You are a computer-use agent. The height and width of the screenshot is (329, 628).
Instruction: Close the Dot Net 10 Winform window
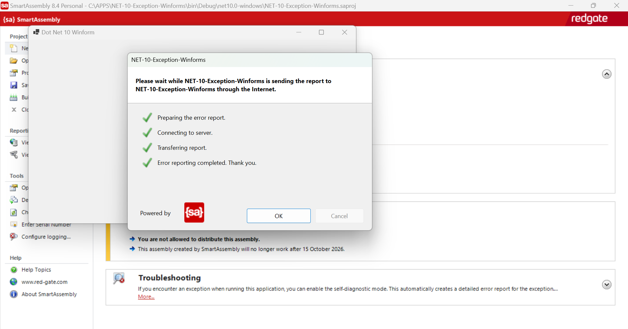pos(344,32)
